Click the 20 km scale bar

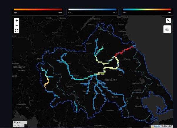tap(20, 122)
